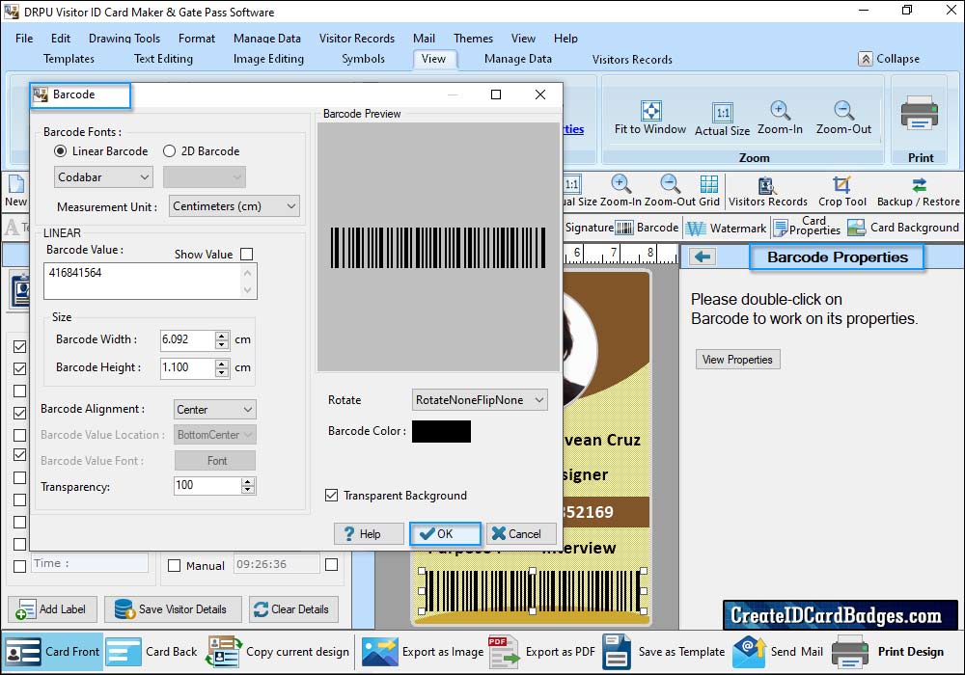Click the View Properties button
The height and width of the screenshot is (675, 965).
pos(737,360)
